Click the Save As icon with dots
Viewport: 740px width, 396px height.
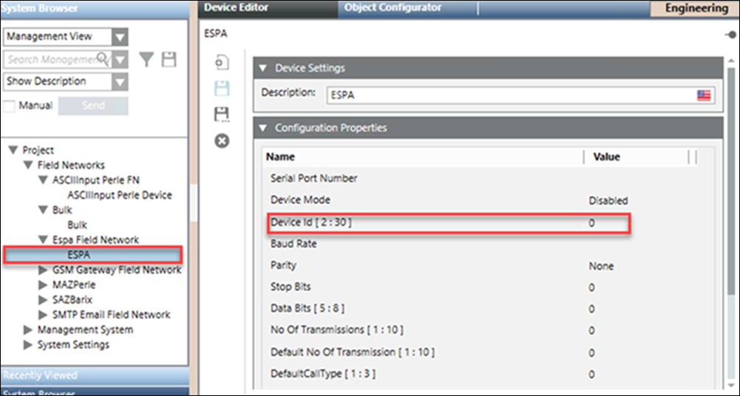pos(221,114)
